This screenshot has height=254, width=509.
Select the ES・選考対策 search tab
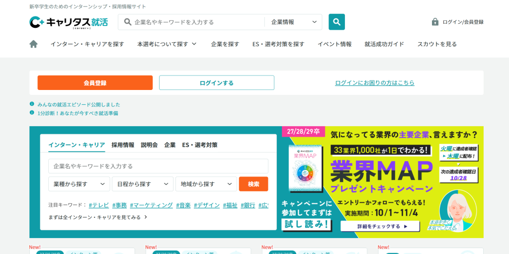[199, 145]
